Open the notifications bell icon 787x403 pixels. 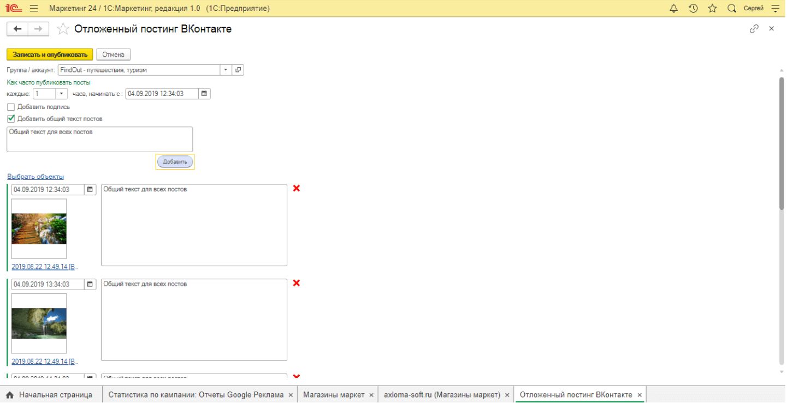click(x=673, y=9)
